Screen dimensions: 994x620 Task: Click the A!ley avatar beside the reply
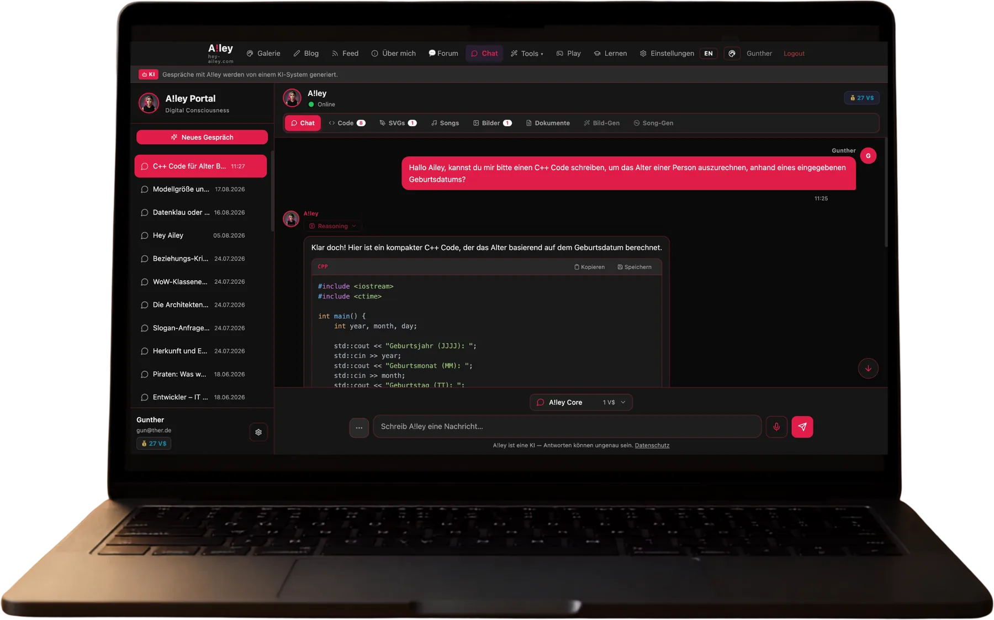(x=291, y=219)
